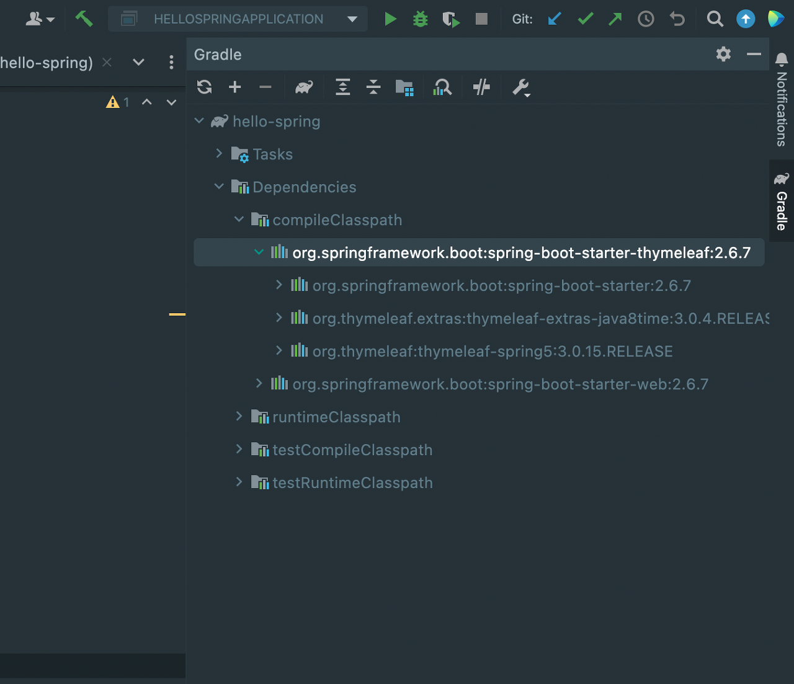
Task: Expand spring-boot-starter:2.6.7 dependency
Action: tap(279, 285)
